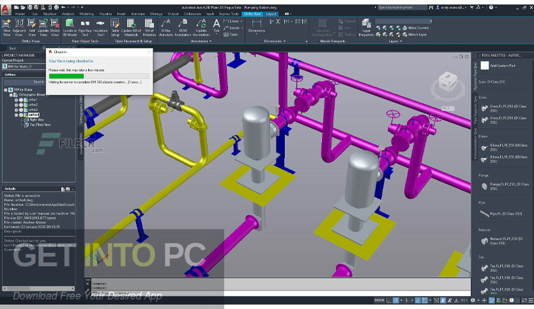
Task: Open the Home ribbon tab
Action: point(20,14)
